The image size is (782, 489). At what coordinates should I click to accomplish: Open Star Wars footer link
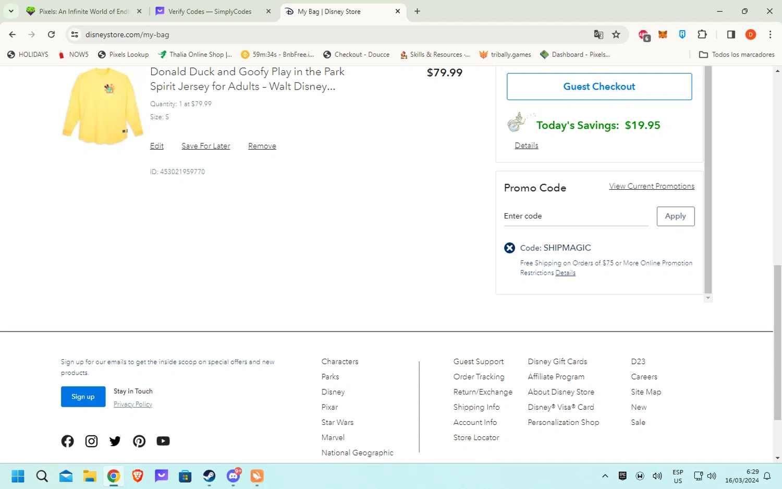point(337,422)
